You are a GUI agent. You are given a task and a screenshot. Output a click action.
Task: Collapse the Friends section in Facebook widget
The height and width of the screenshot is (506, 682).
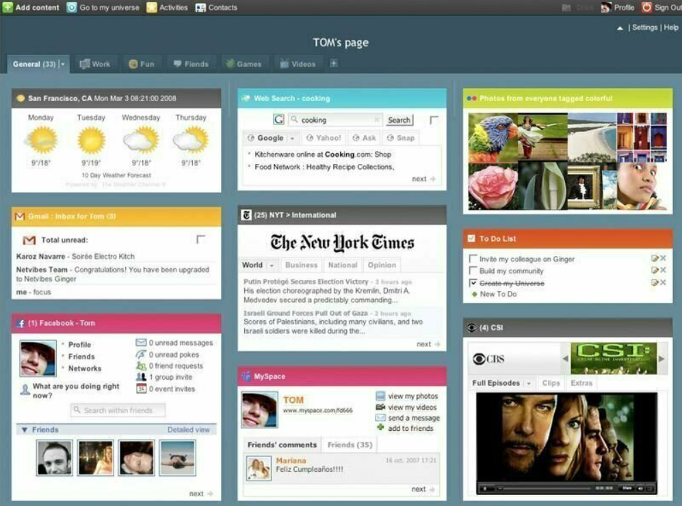[x=25, y=430]
